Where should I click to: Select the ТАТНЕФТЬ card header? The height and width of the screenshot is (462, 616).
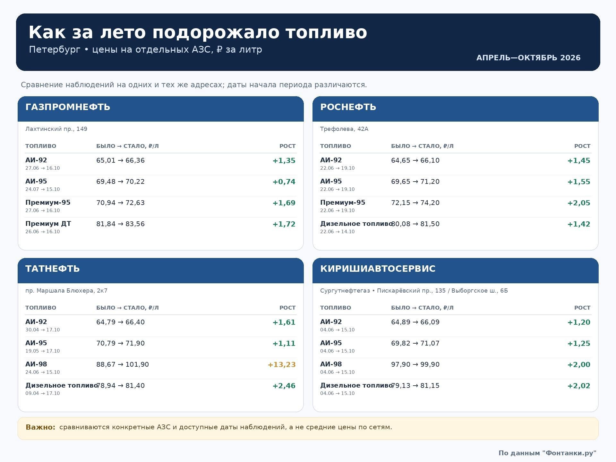pos(161,270)
